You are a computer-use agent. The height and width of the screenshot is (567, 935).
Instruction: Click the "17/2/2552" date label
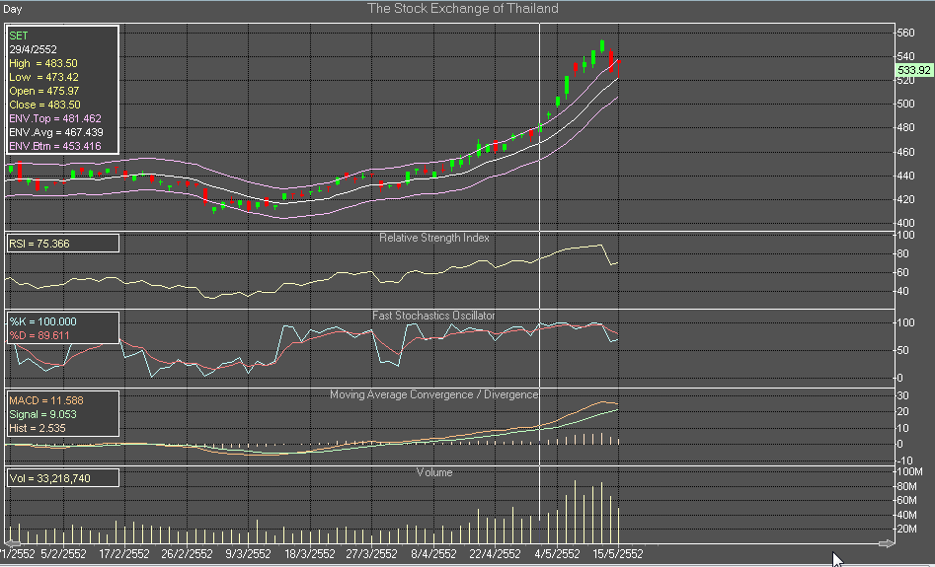click(123, 554)
